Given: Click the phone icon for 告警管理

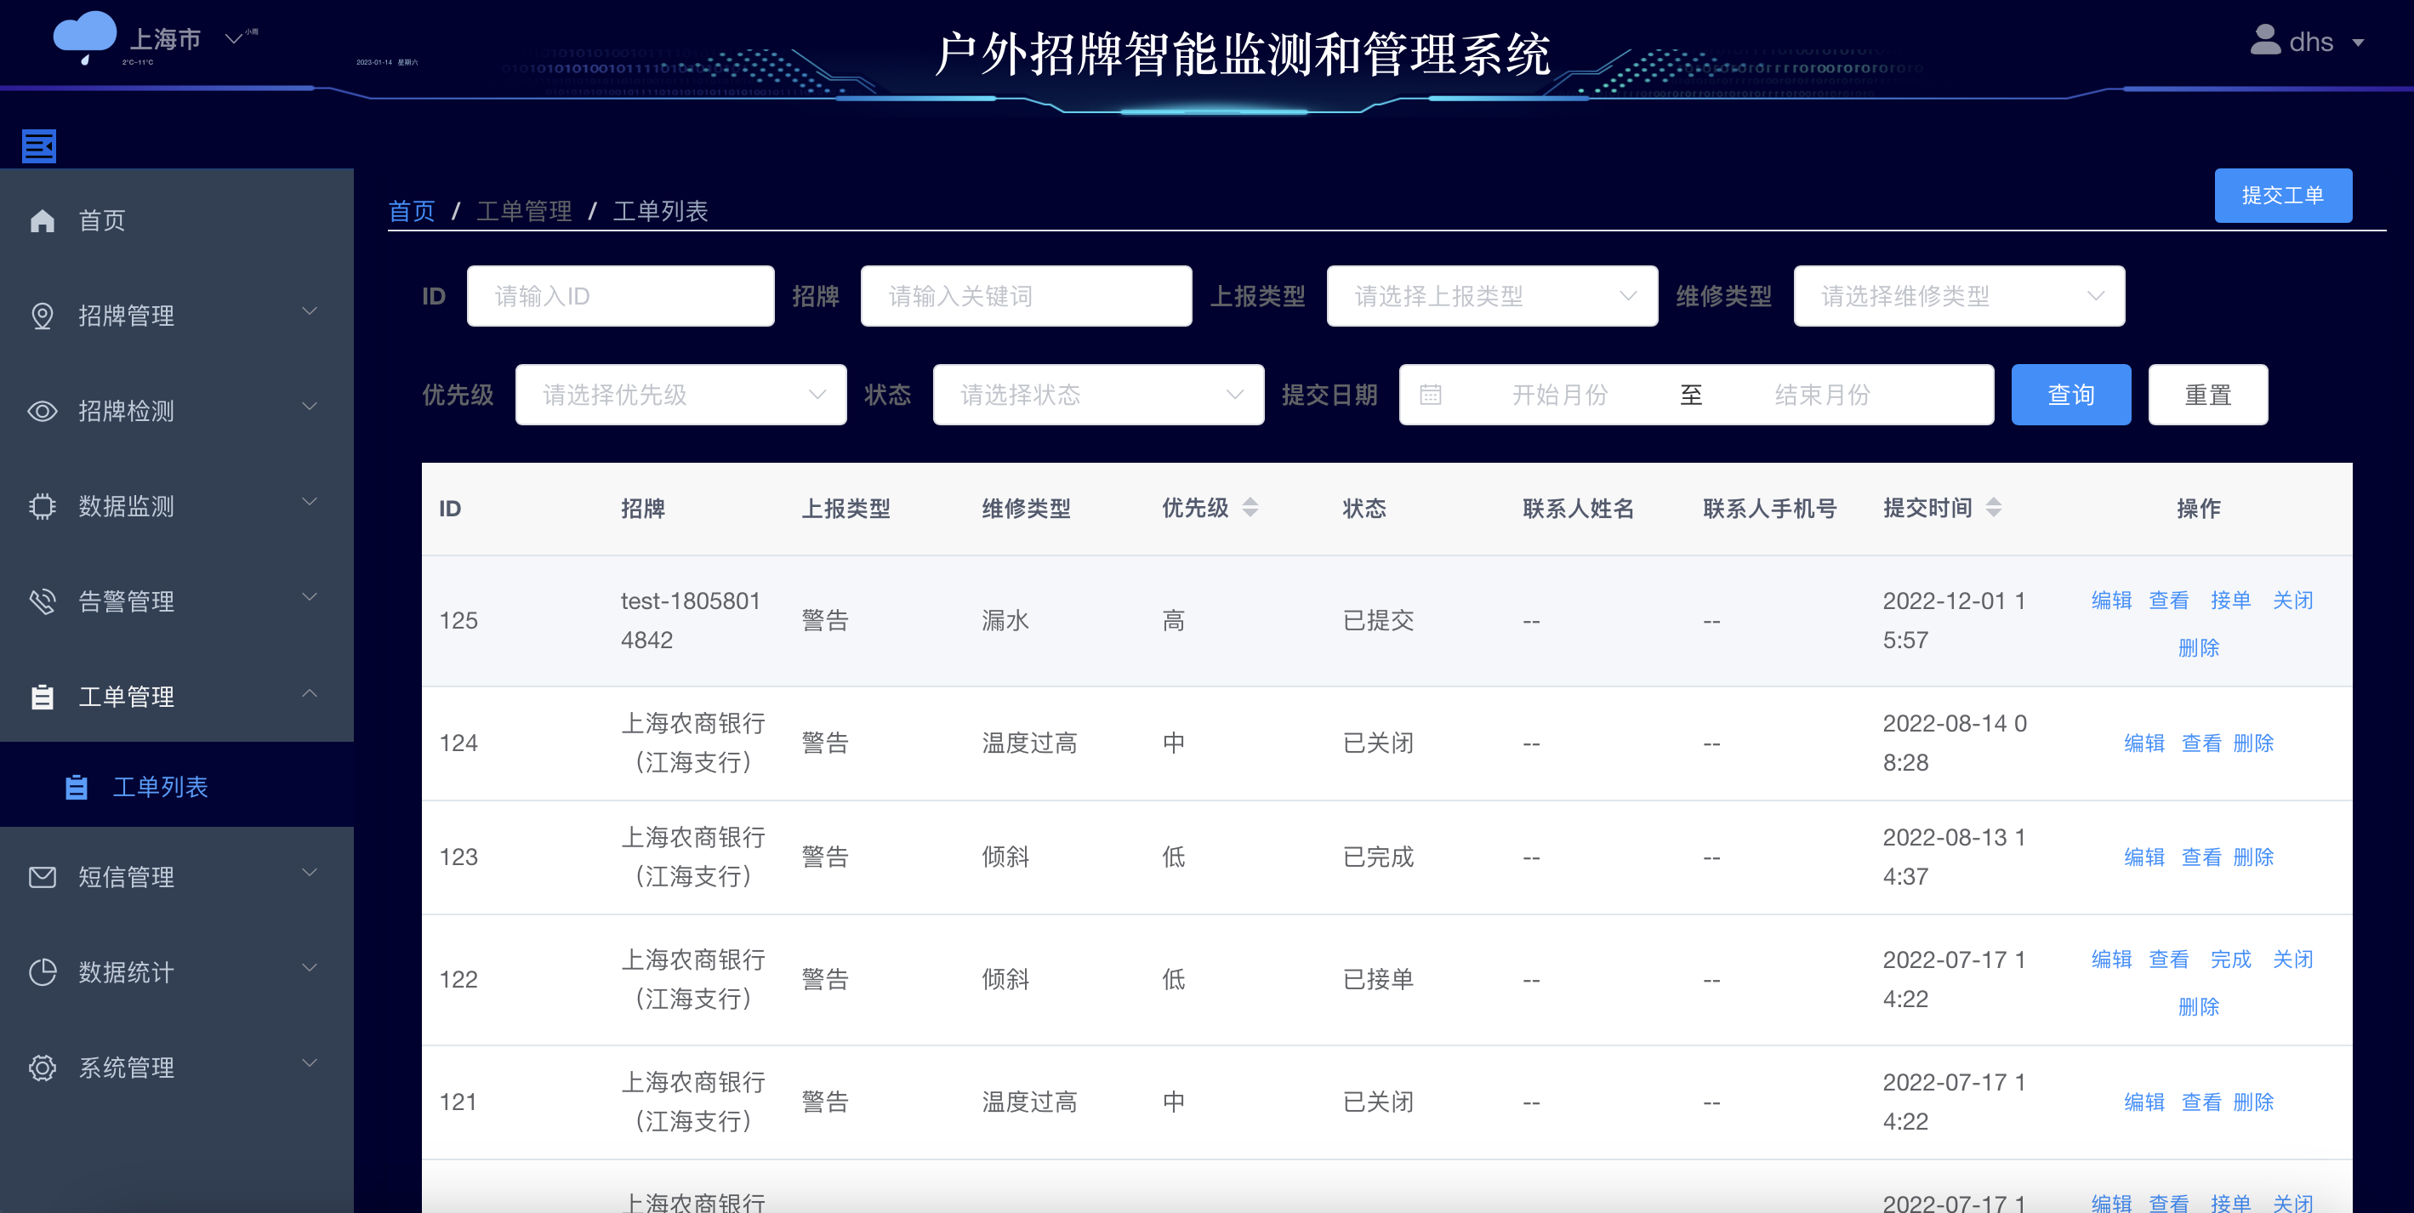Looking at the screenshot, I should (x=43, y=601).
